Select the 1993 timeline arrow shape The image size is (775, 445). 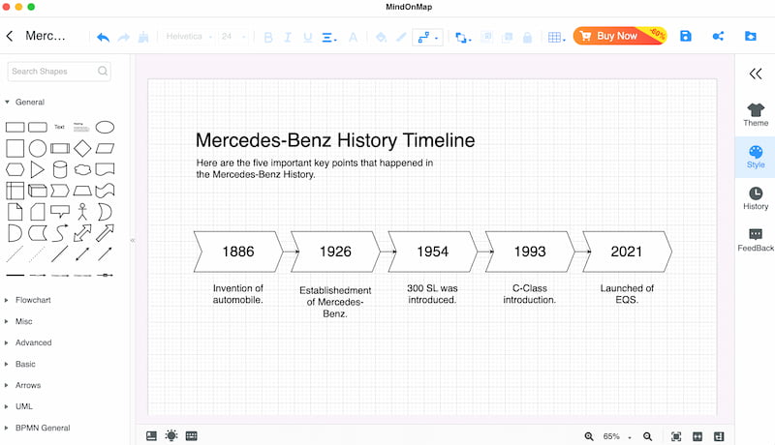point(530,252)
